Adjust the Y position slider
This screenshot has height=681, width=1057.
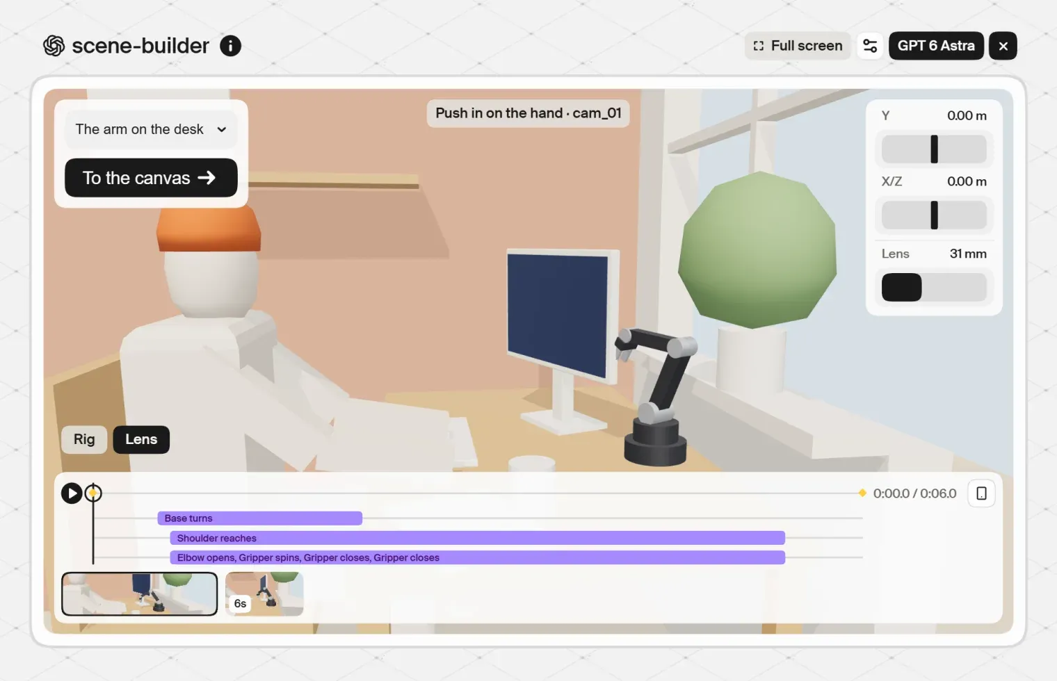tap(934, 149)
